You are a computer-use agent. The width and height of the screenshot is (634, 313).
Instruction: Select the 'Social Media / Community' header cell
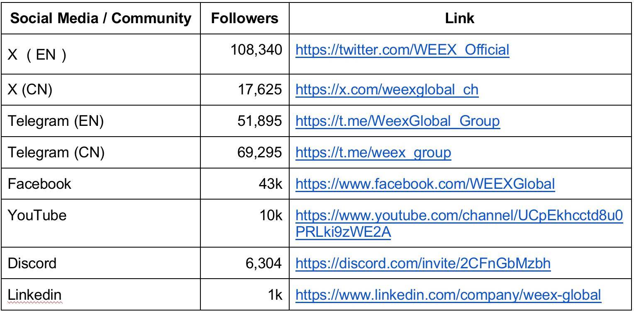pyautogui.click(x=101, y=18)
